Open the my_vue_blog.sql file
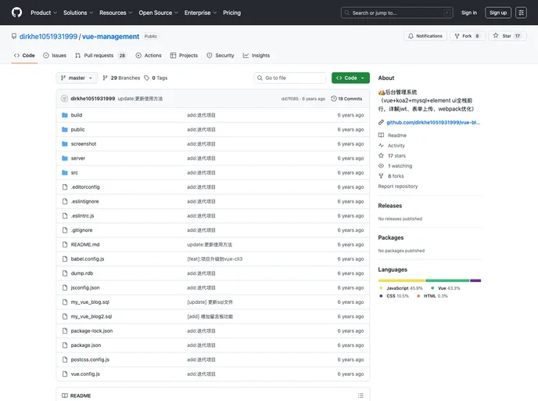Screen dimensions: 538x401 (x=90, y=302)
